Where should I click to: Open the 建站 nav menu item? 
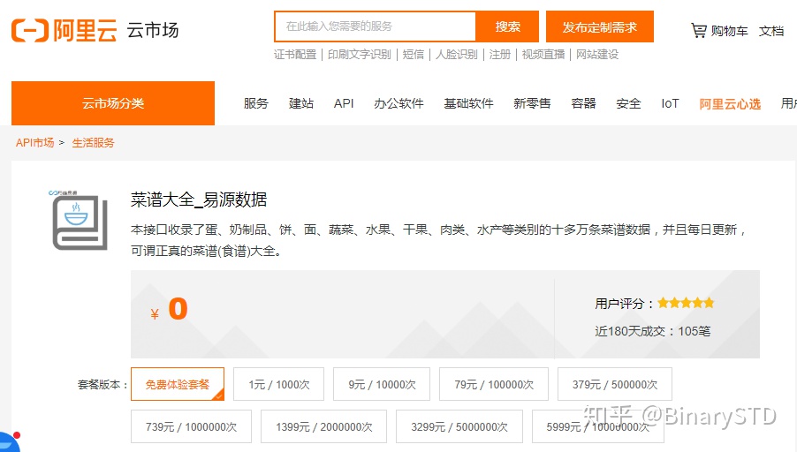pos(301,103)
